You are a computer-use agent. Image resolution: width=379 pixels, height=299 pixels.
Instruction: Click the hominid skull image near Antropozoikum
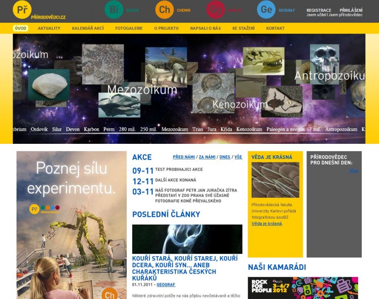[324, 58]
